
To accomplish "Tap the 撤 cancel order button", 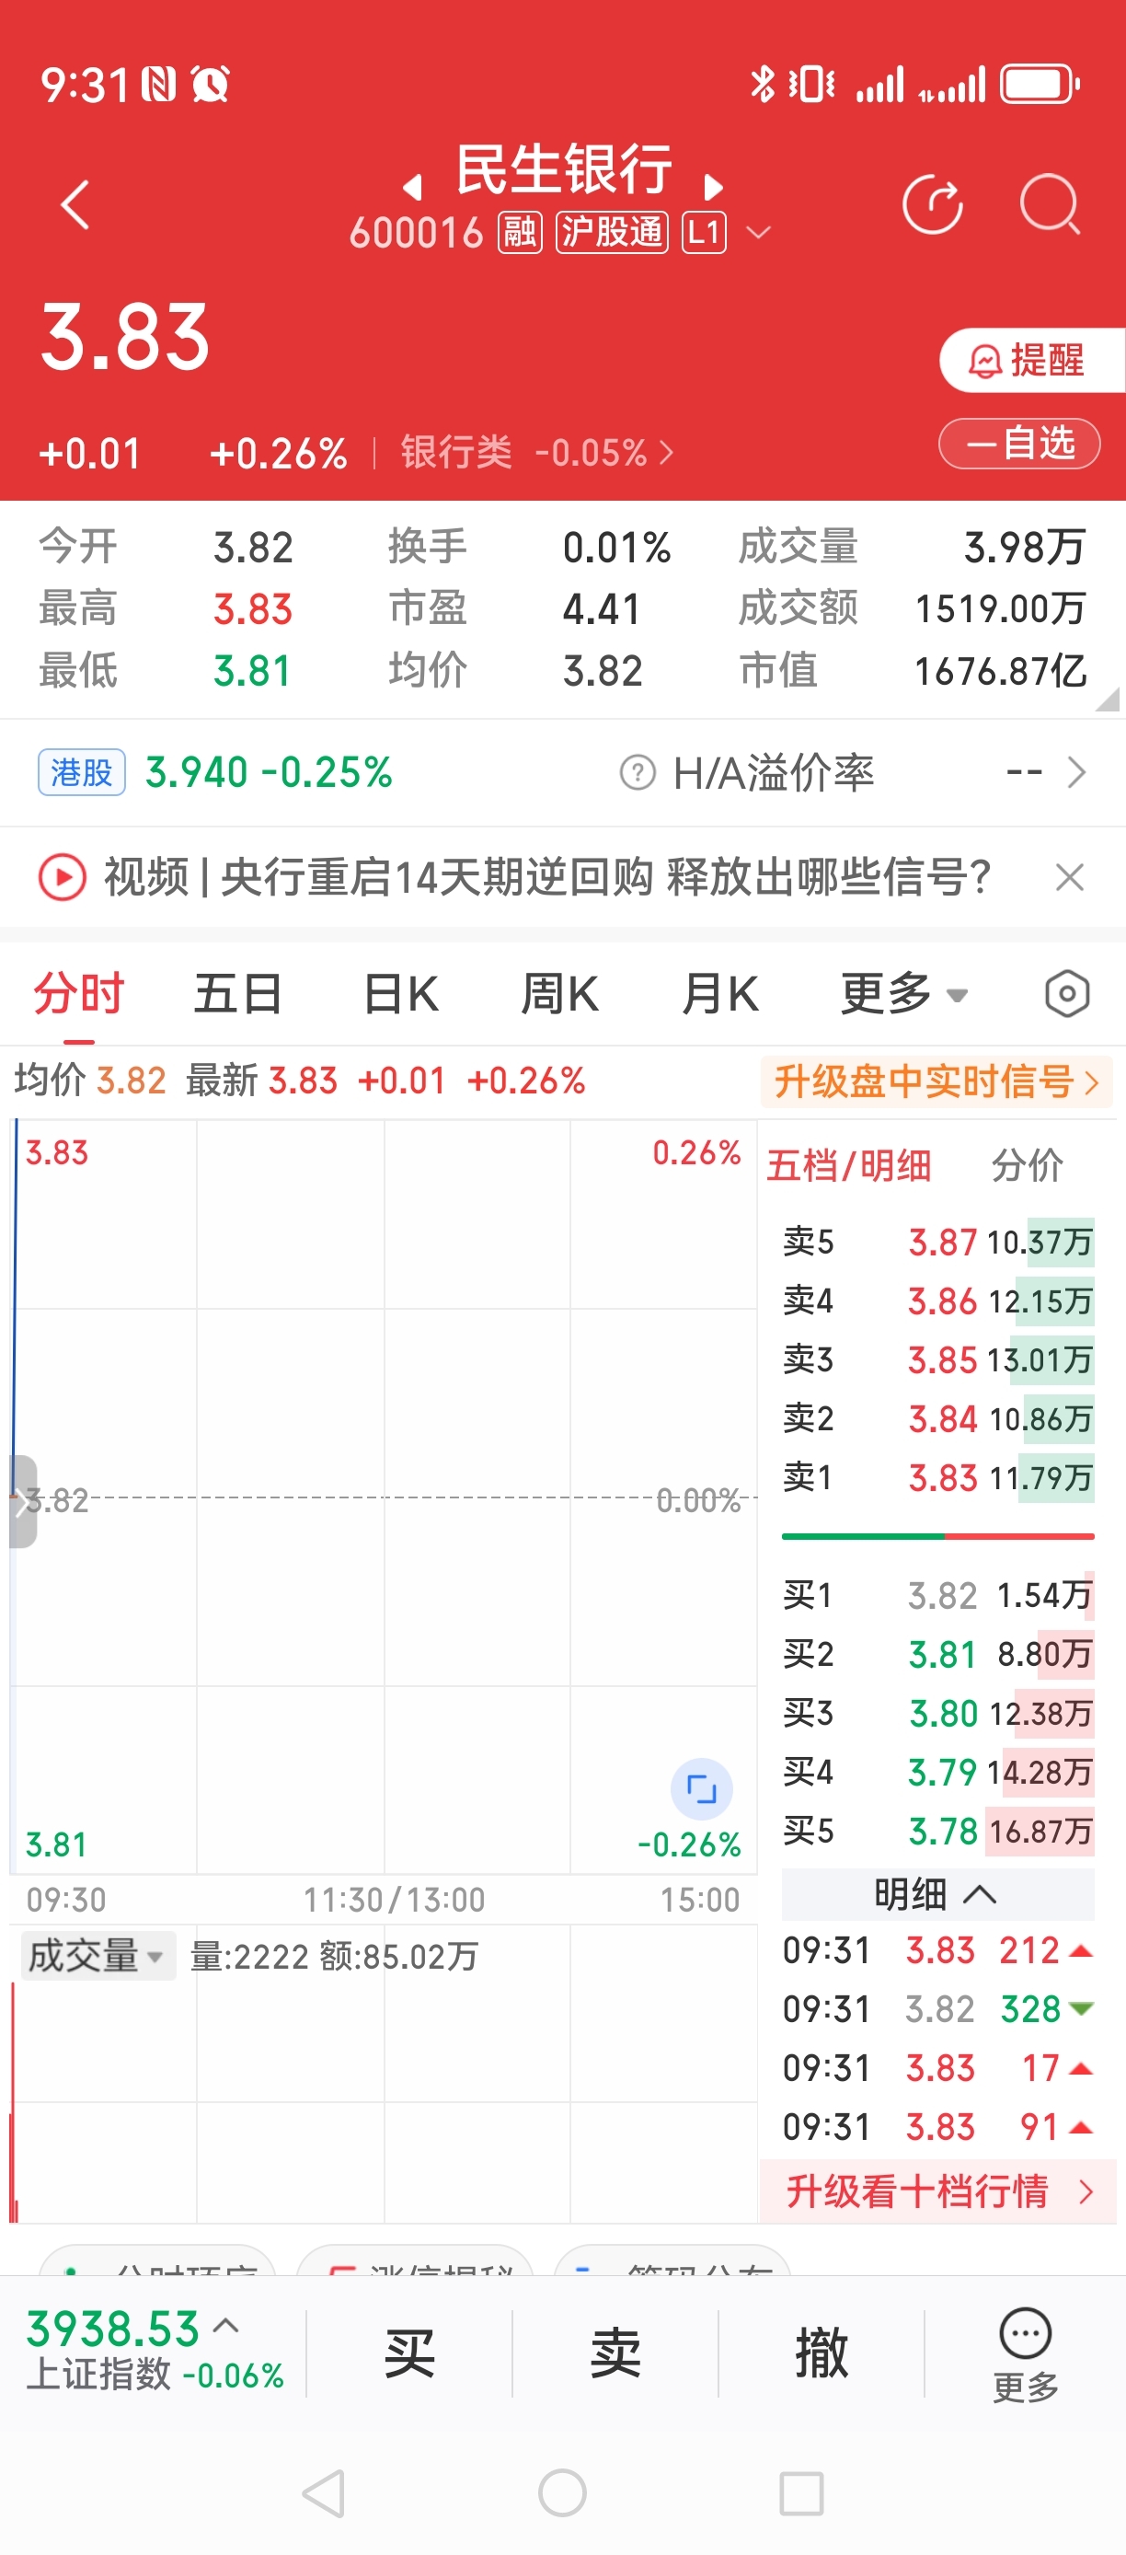I will click(x=822, y=2353).
